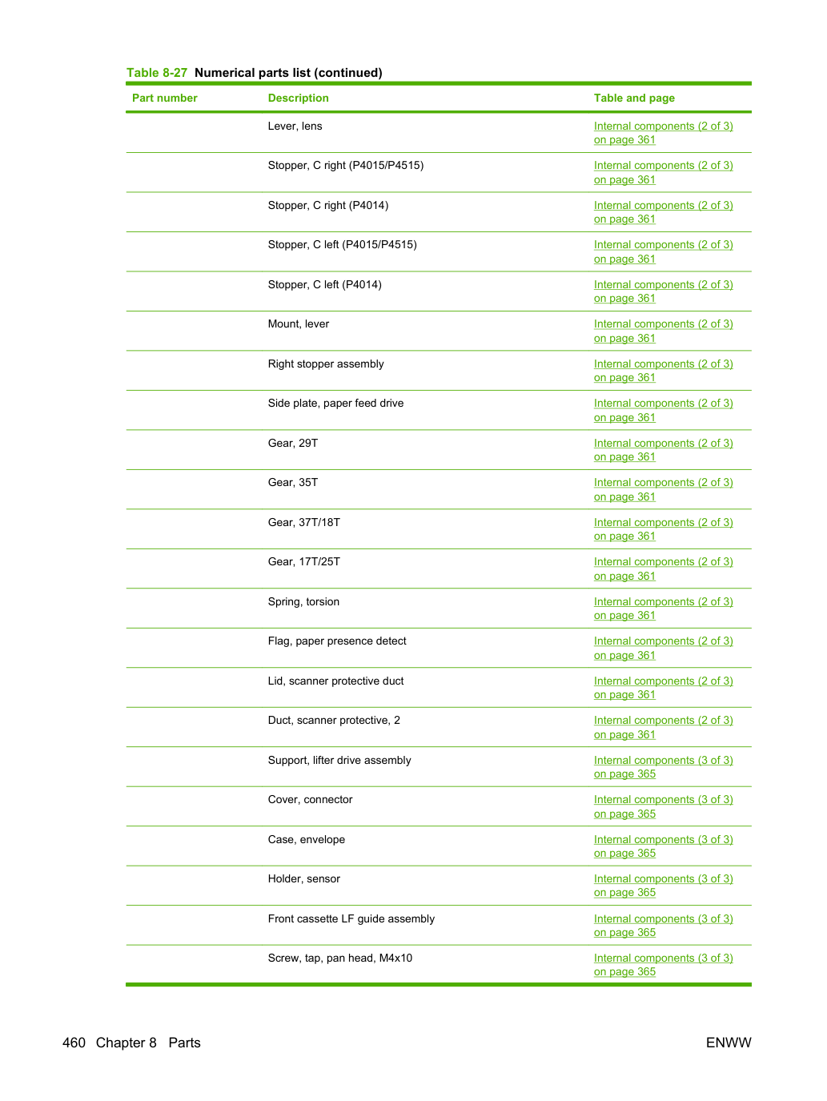
Task: Follow the link for Holder, sensor
Action: 663,886
